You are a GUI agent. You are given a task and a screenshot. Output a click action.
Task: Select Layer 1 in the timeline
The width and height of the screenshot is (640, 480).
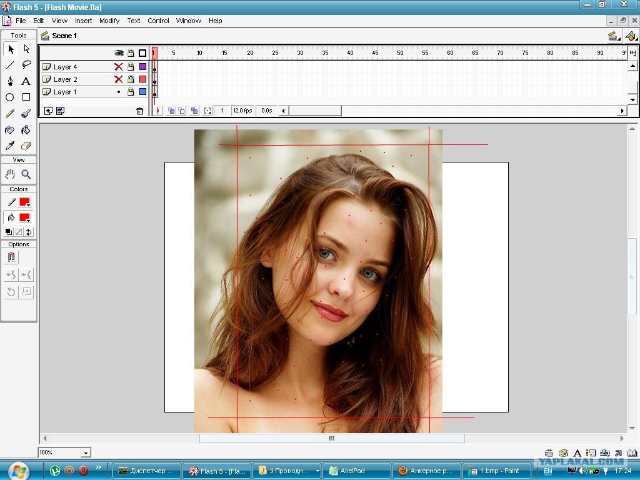pos(65,92)
